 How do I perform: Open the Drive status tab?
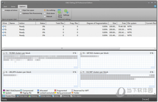[x=45, y=96]
